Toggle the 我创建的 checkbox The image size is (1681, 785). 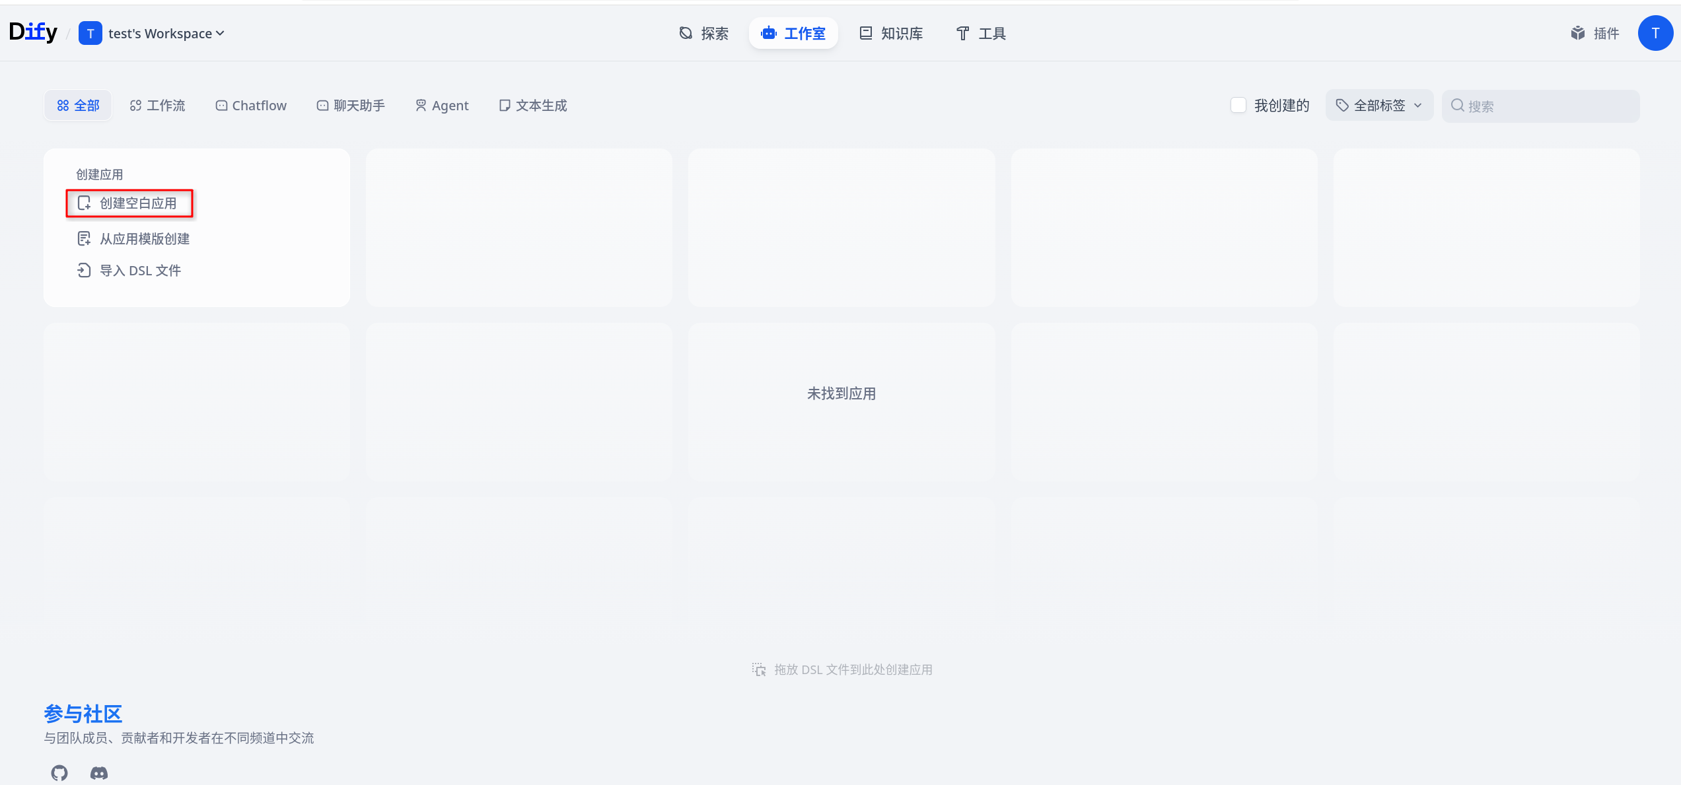pos(1238,105)
